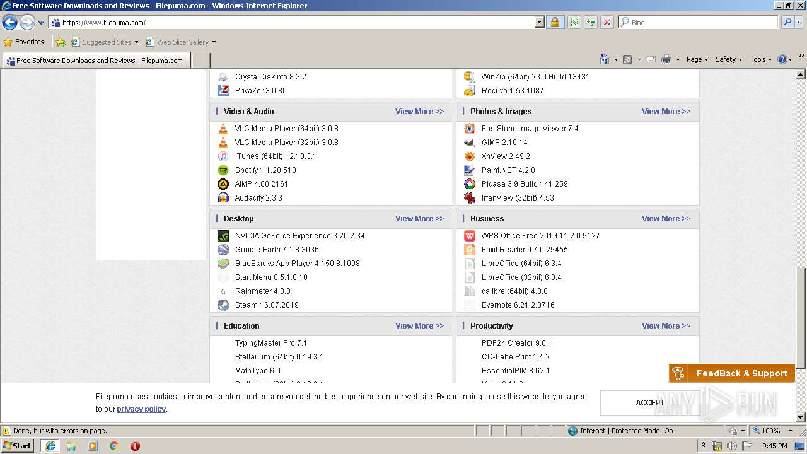807x454 pixels.
Task: Click the Audacity headphones icon
Action: click(x=223, y=198)
